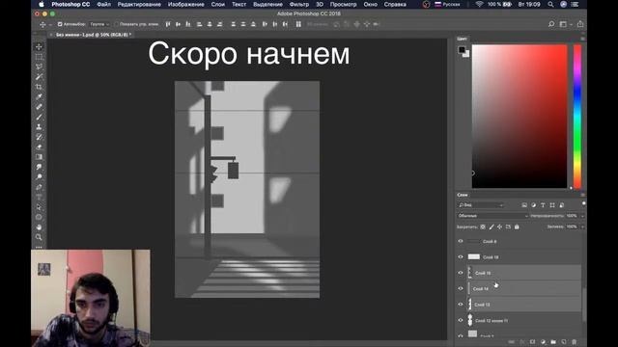The width and height of the screenshot is (618, 347).
Task: Open the Layers panel flyout menu
Action: tap(582, 195)
